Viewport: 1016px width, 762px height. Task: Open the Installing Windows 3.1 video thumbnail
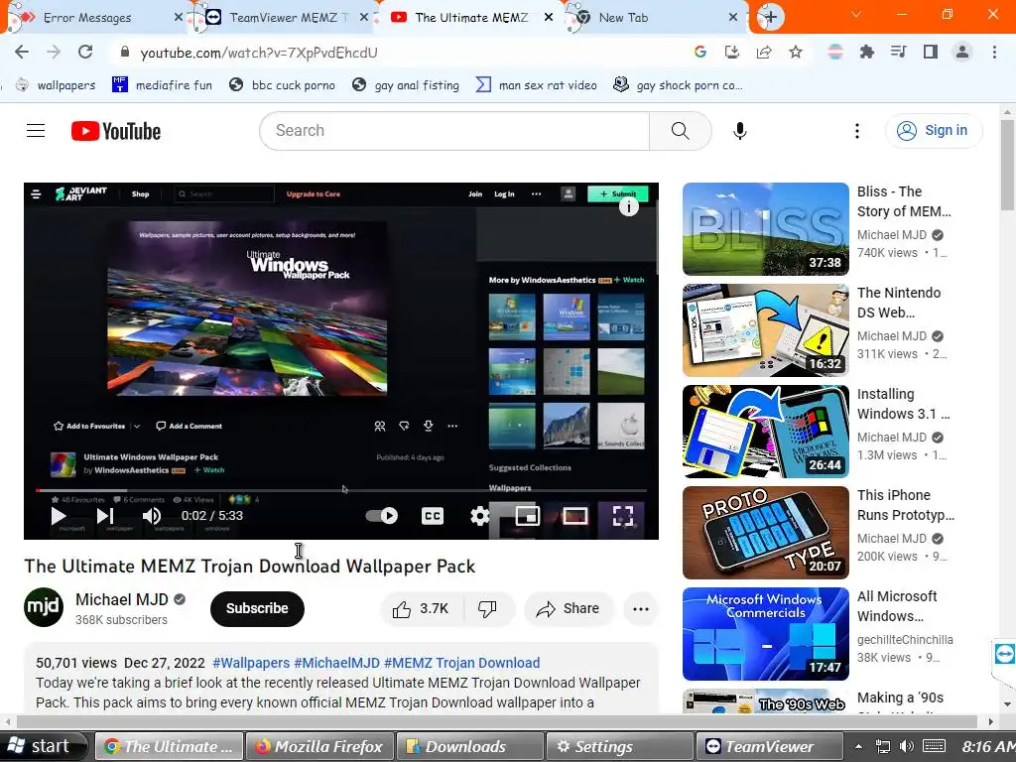[x=765, y=431]
